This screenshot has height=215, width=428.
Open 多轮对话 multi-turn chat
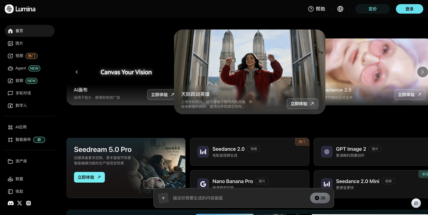coord(30,93)
